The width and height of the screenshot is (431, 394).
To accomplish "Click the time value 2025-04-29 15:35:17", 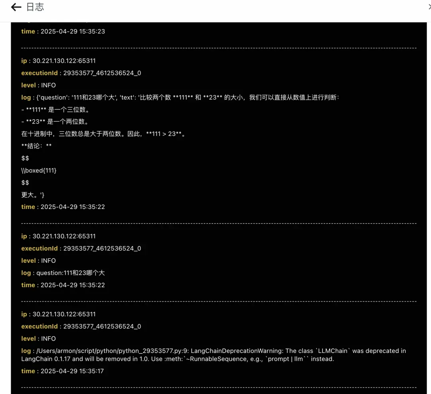I will pyautogui.click(x=72, y=371).
